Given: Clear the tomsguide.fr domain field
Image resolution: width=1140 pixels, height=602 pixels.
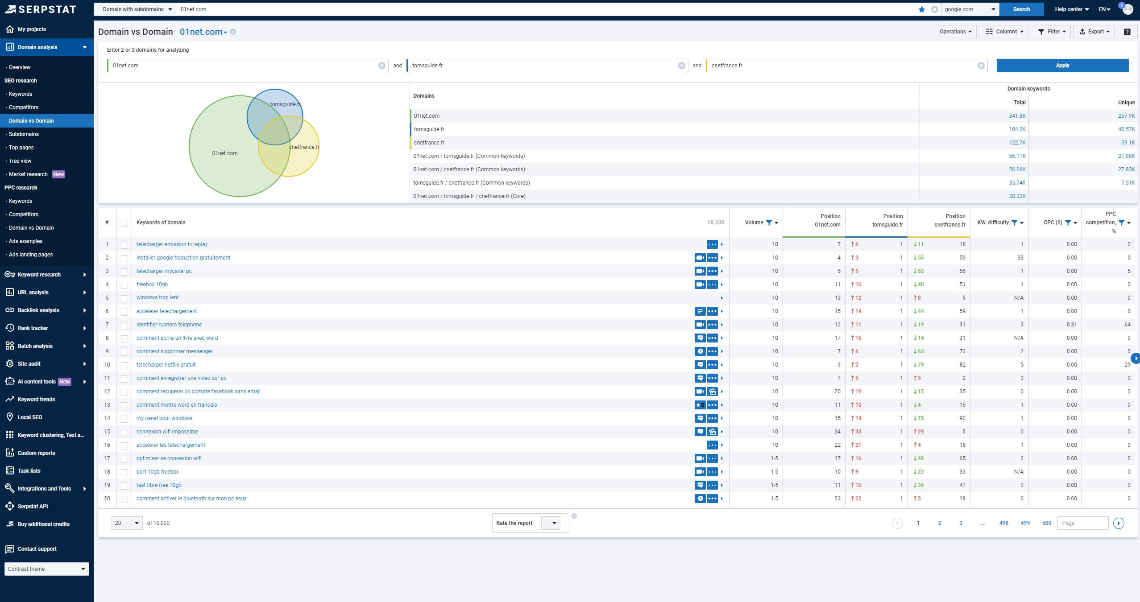Looking at the screenshot, I should pos(682,66).
